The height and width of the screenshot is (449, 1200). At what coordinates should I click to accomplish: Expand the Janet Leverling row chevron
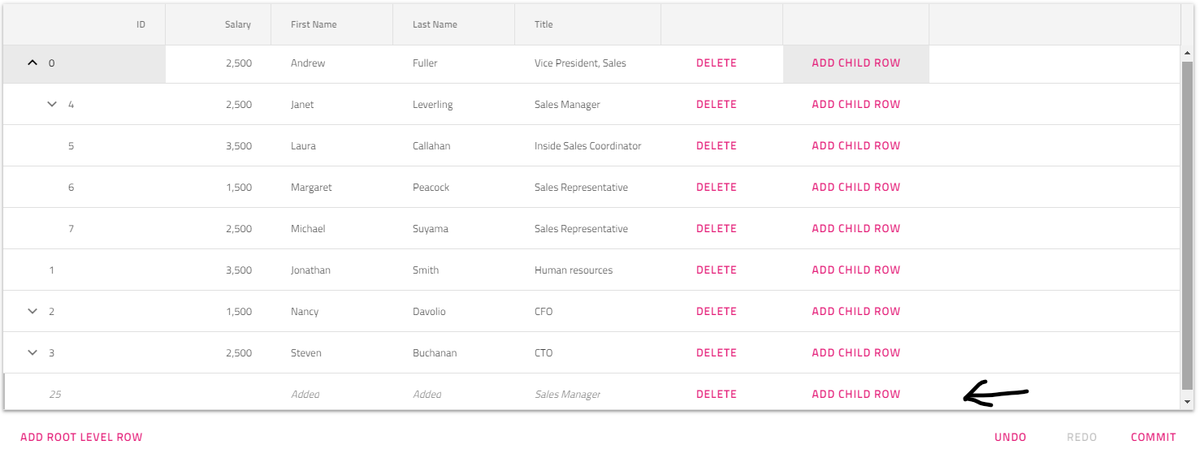click(52, 104)
